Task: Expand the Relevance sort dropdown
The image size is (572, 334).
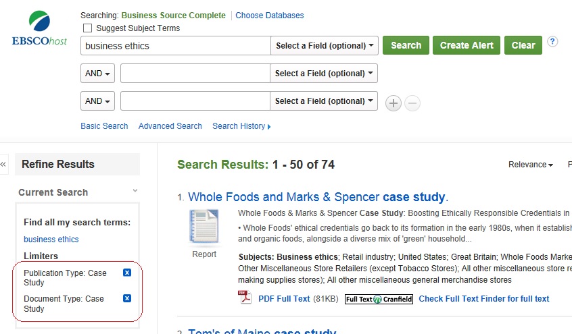Action: (x=531, y=165)
